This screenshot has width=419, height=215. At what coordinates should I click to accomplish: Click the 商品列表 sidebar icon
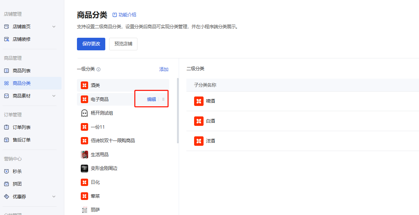coord(7,71)
